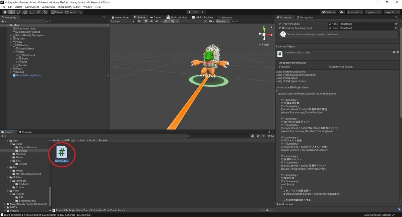Open the ItemFoodController help icon in Inspector

(394, 52)
